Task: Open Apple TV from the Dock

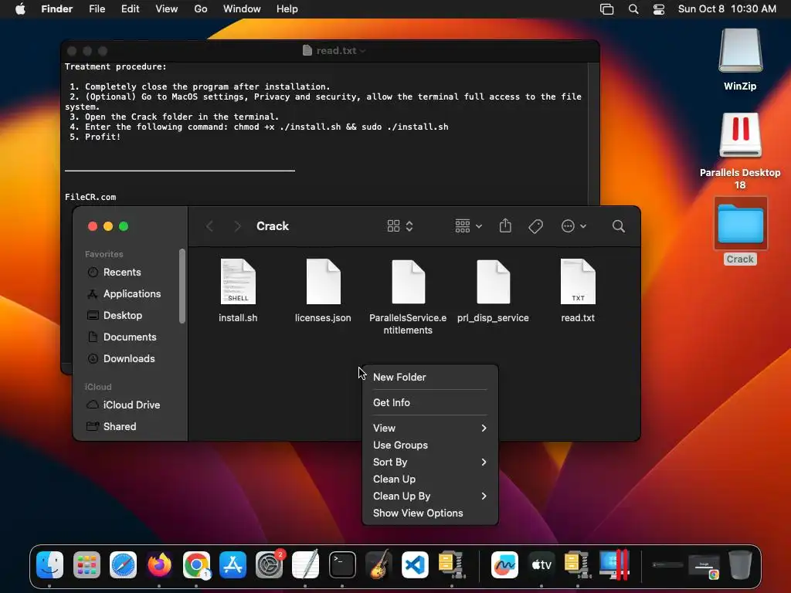Action: (541, 564)
